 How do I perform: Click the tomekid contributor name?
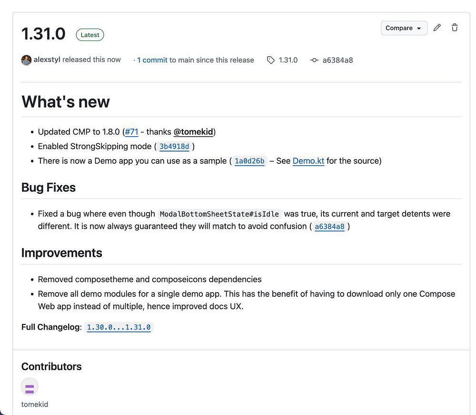tap(35, 405)
